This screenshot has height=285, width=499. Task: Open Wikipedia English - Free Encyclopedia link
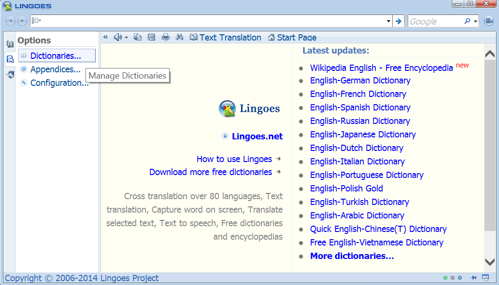pyautogui.click(x=382, y=68)
